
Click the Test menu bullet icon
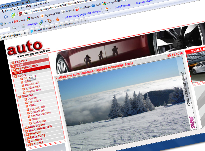15,73
